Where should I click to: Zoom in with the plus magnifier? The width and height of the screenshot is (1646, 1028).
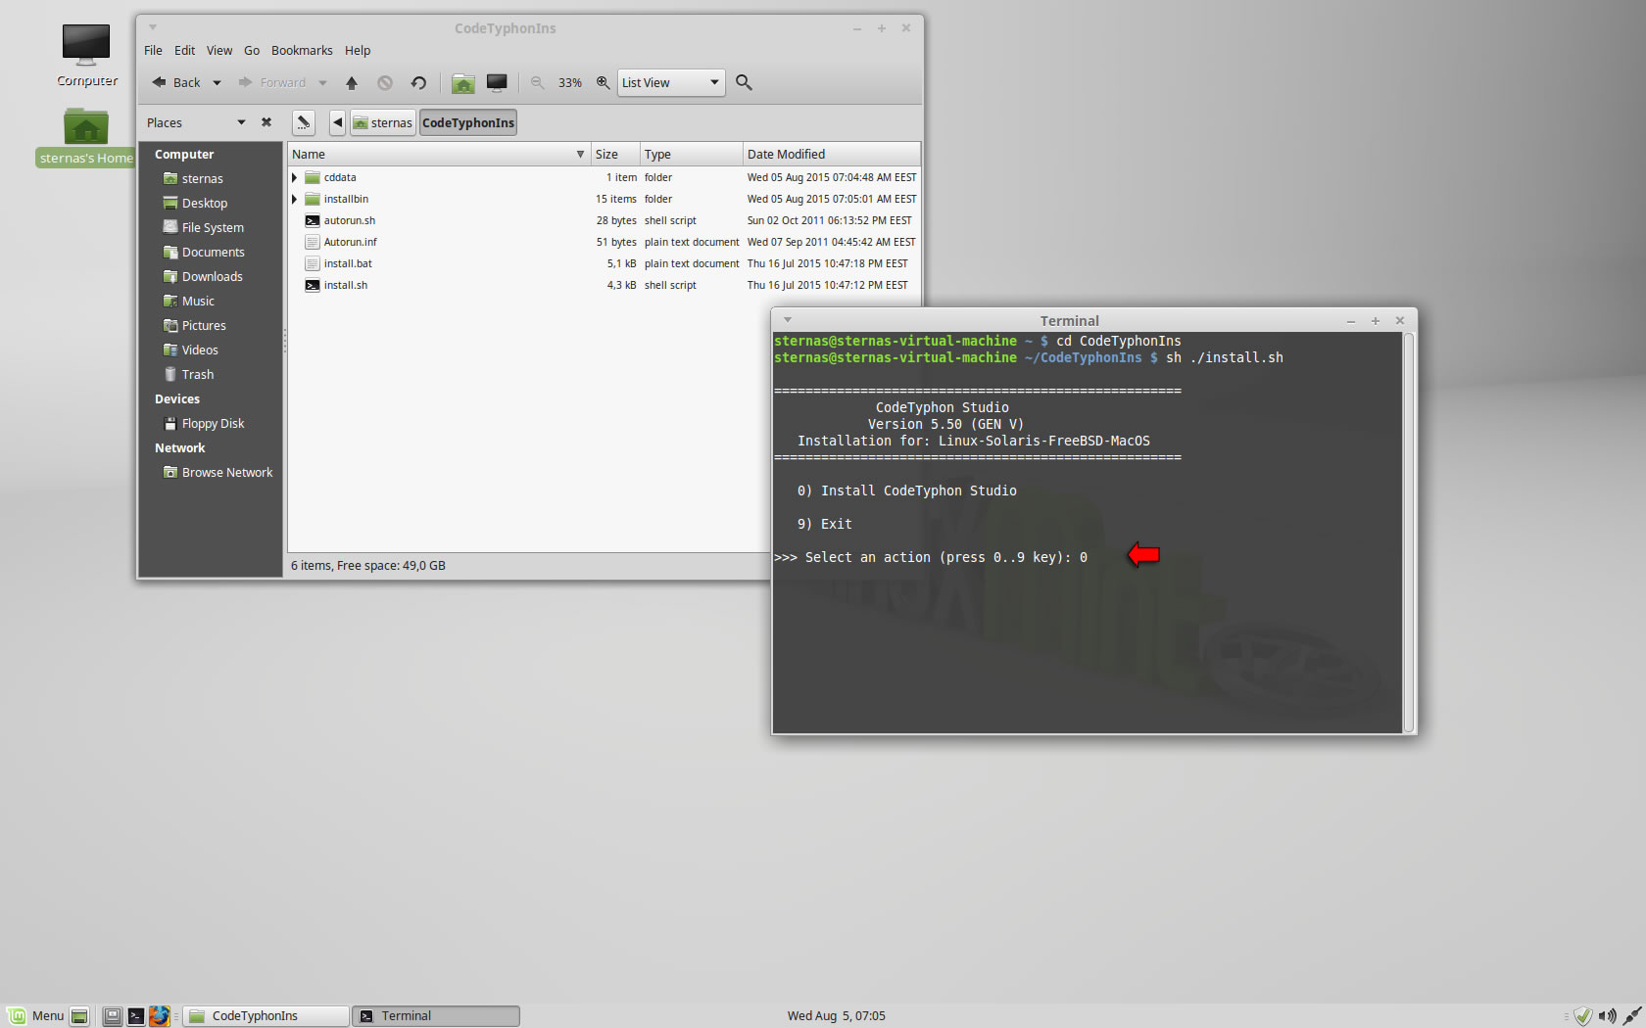pos(604,83)
